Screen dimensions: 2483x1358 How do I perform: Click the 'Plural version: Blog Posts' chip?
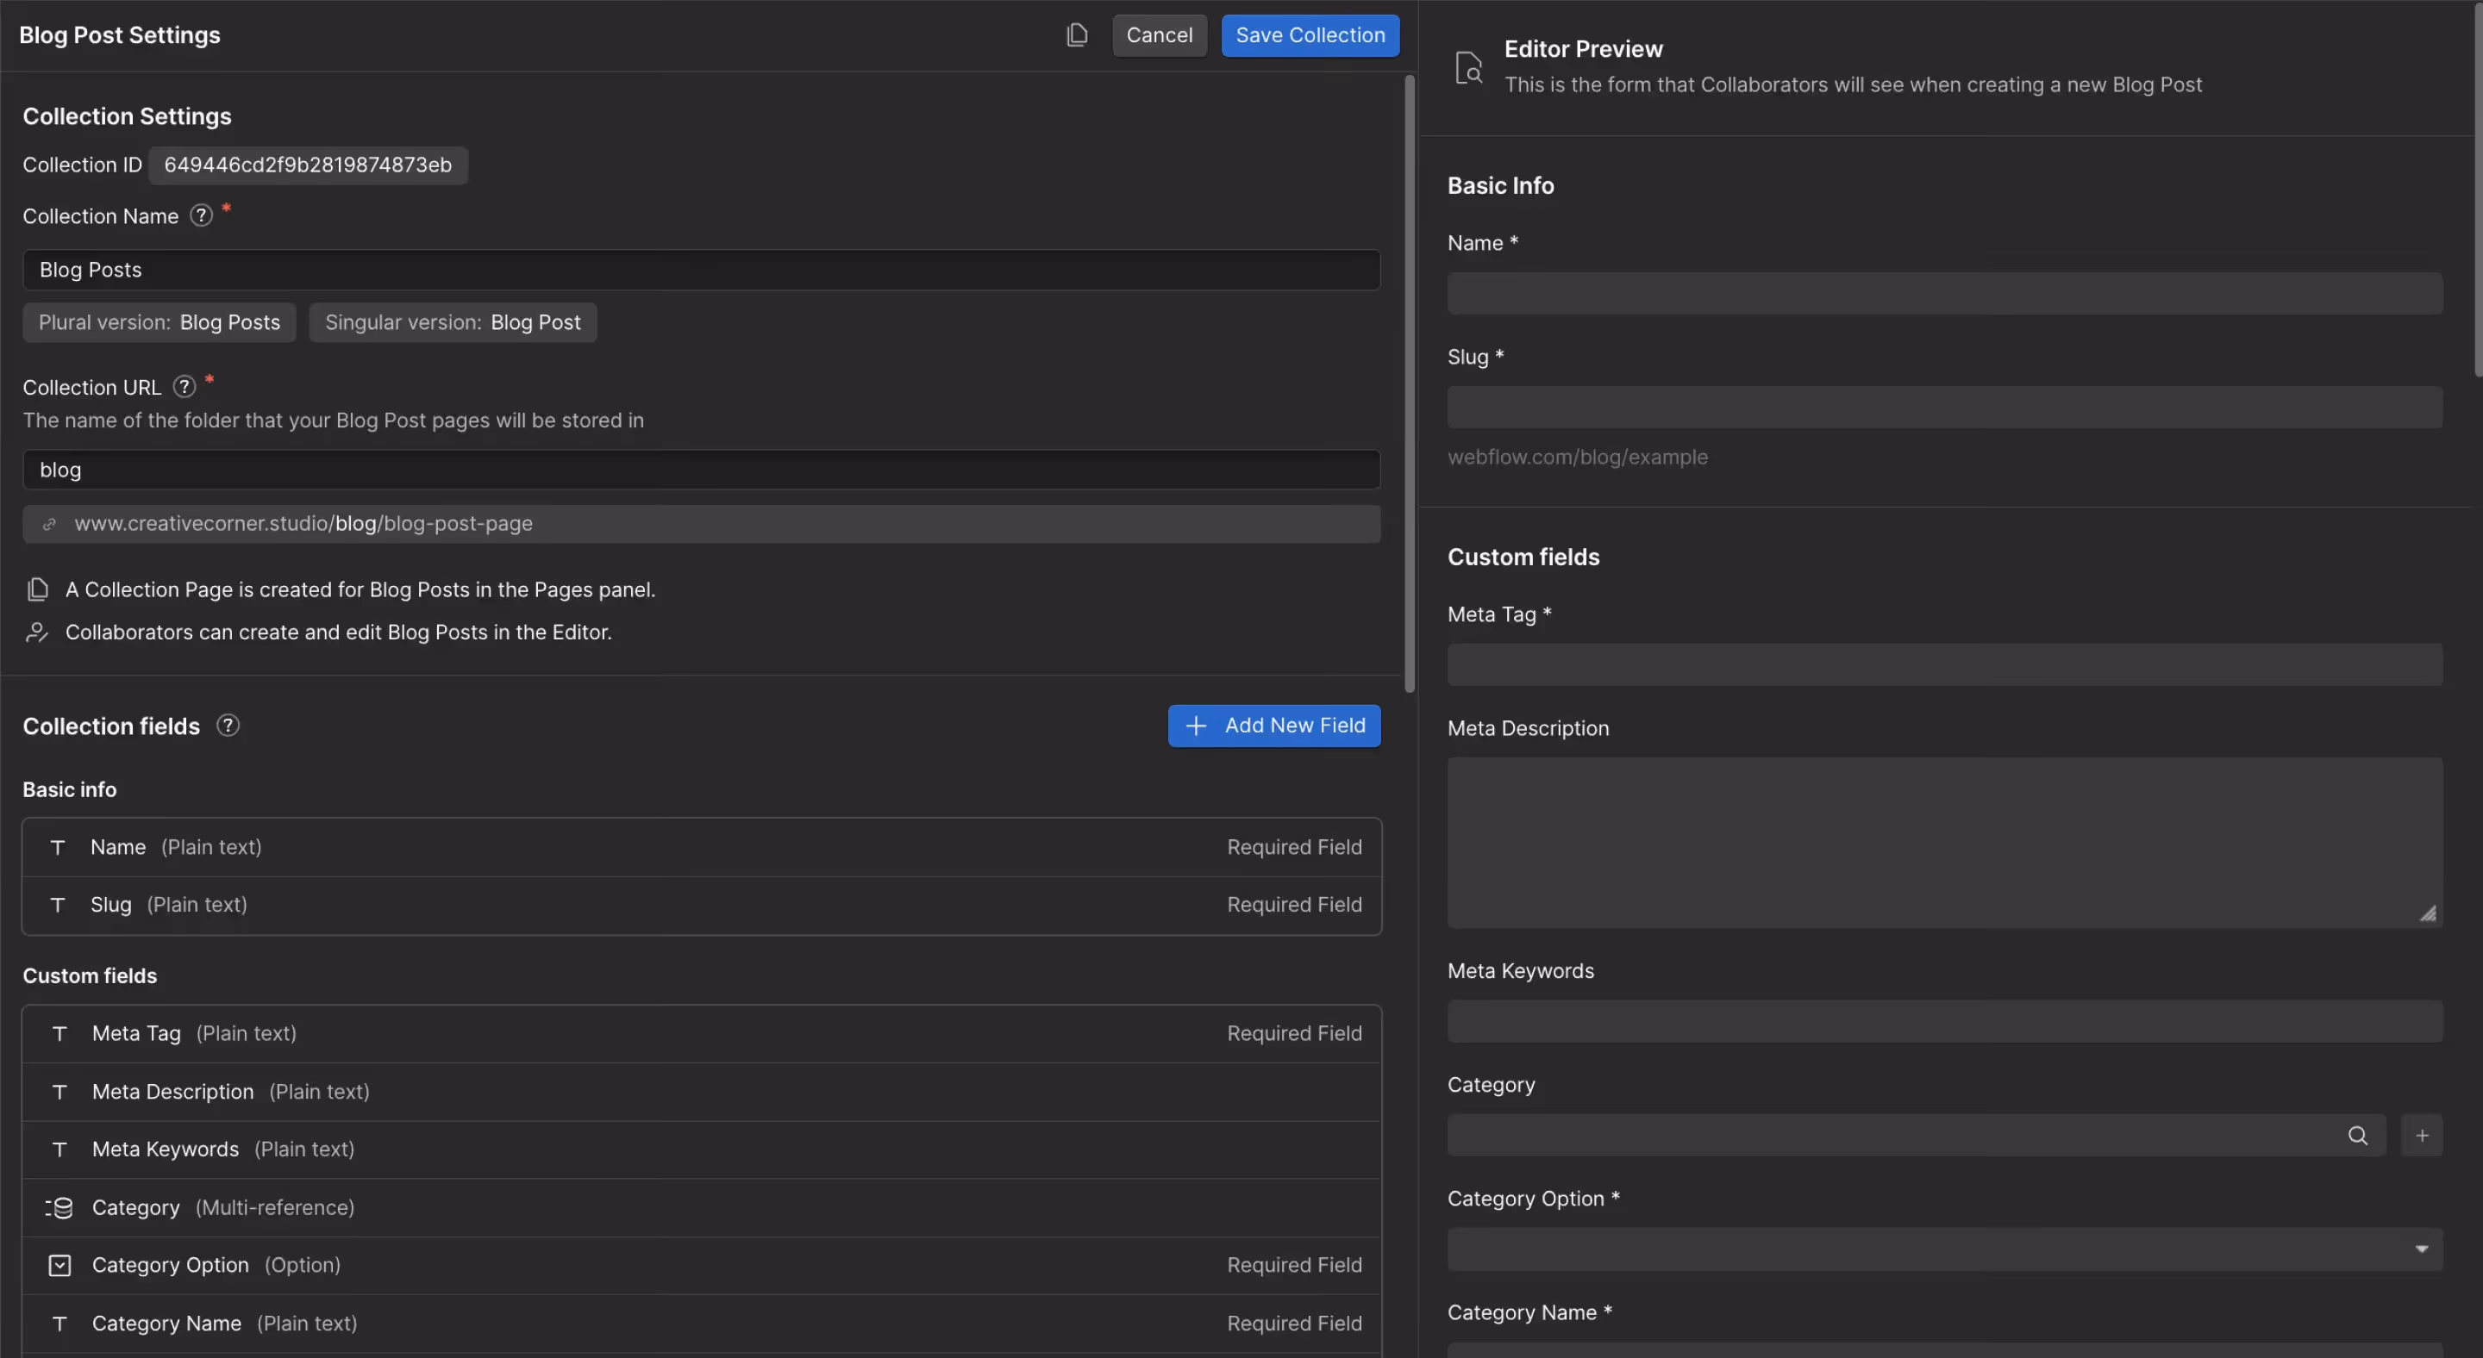[x=159, y=322]
